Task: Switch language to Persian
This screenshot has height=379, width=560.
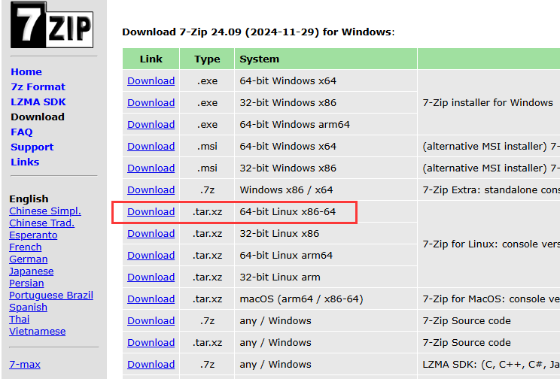Action: coord(26,283)
